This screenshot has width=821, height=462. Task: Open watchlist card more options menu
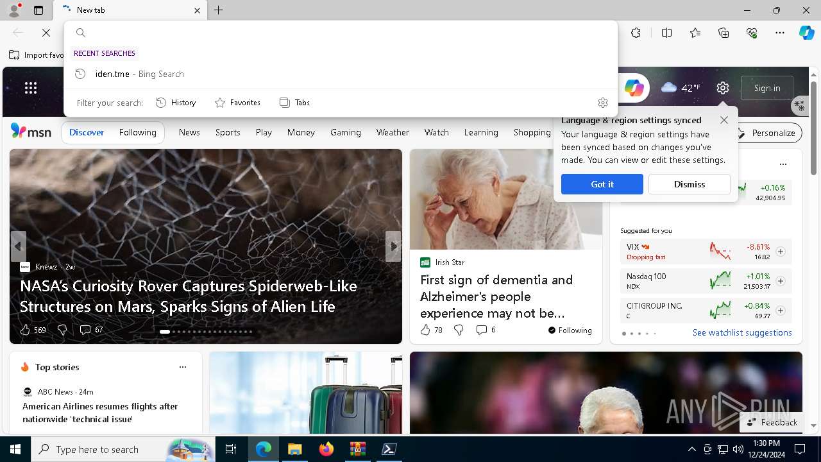click(x=783, y=164)
